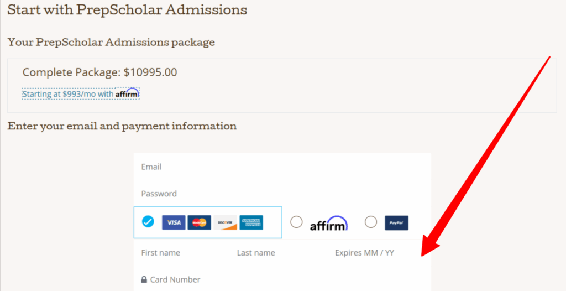The image size is (566, 291).
Task: Choose the Affirm payment radio button
Action: point(296,222)
